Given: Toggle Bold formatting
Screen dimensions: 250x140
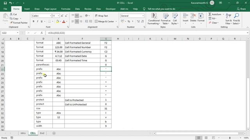Looking at the screenshot, I should click(34, 21).
